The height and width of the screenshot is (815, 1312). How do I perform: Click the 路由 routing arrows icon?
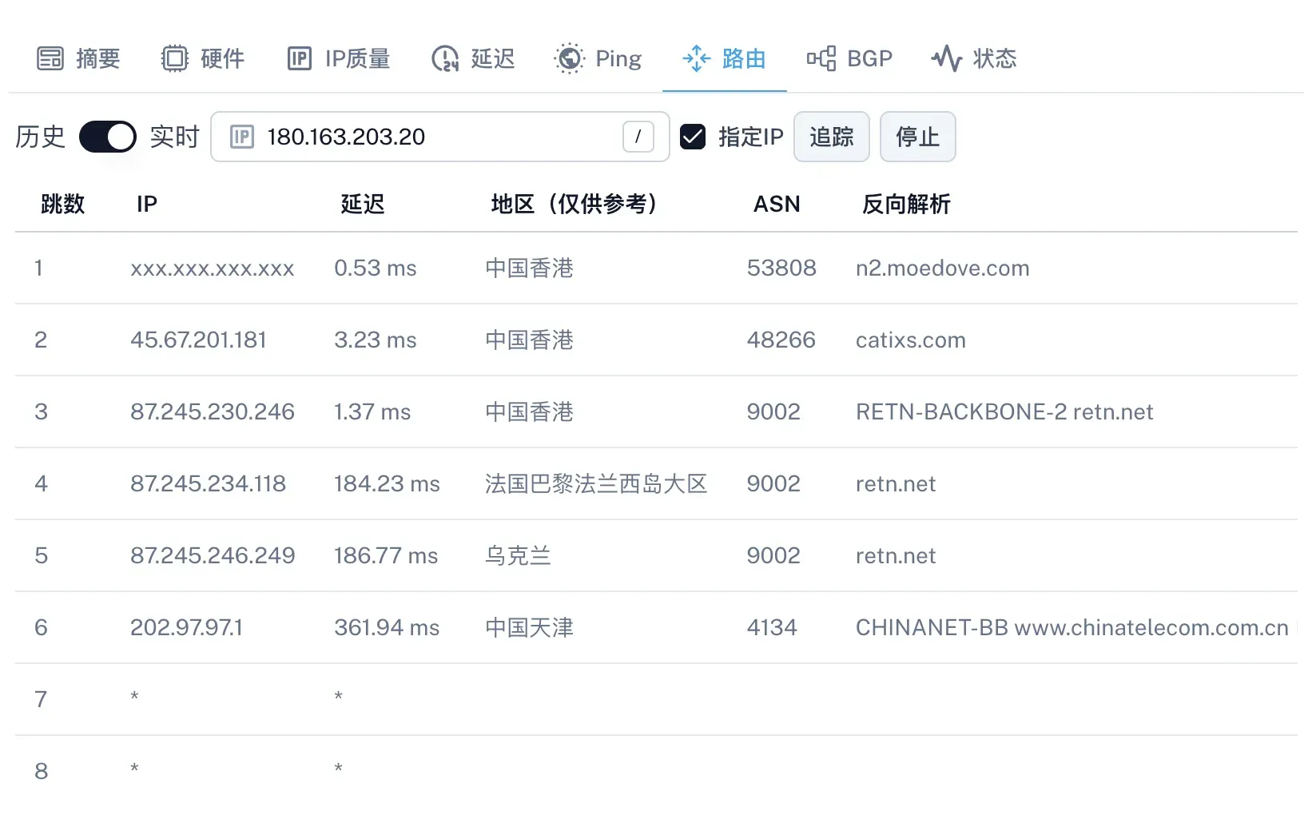tap(696, 58)
